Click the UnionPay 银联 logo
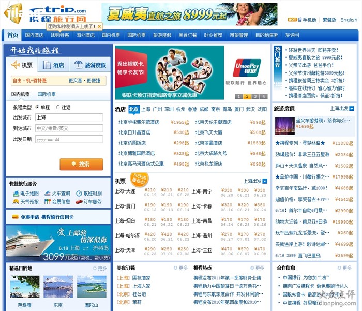Viewport: 362px width, 311px height. click(x=247, y=68)
